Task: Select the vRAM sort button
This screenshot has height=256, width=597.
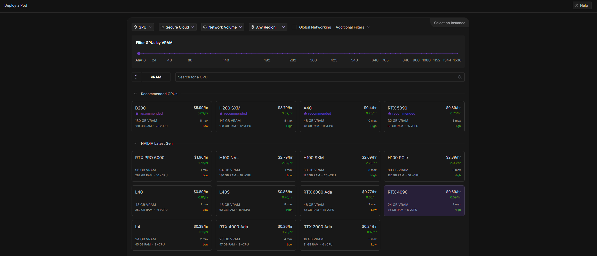Action: [x=156, y=77]
